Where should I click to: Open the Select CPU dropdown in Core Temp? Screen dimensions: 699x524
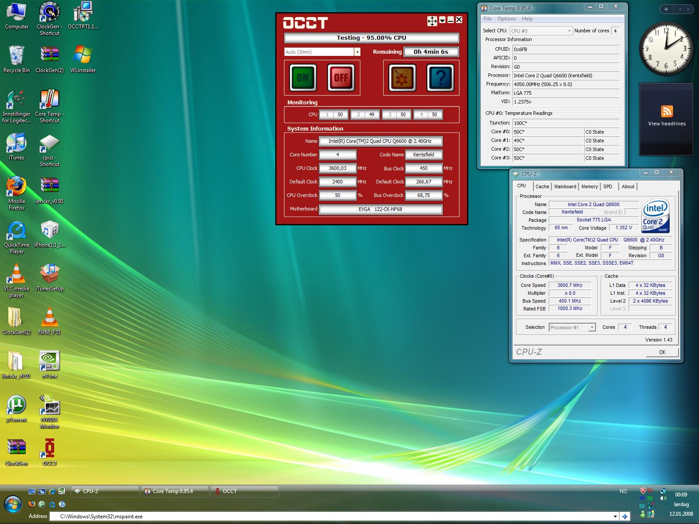541,31
